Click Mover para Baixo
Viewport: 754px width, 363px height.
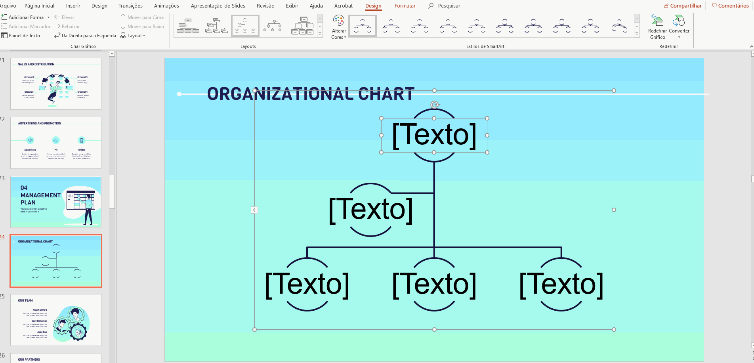pos(142,26)
